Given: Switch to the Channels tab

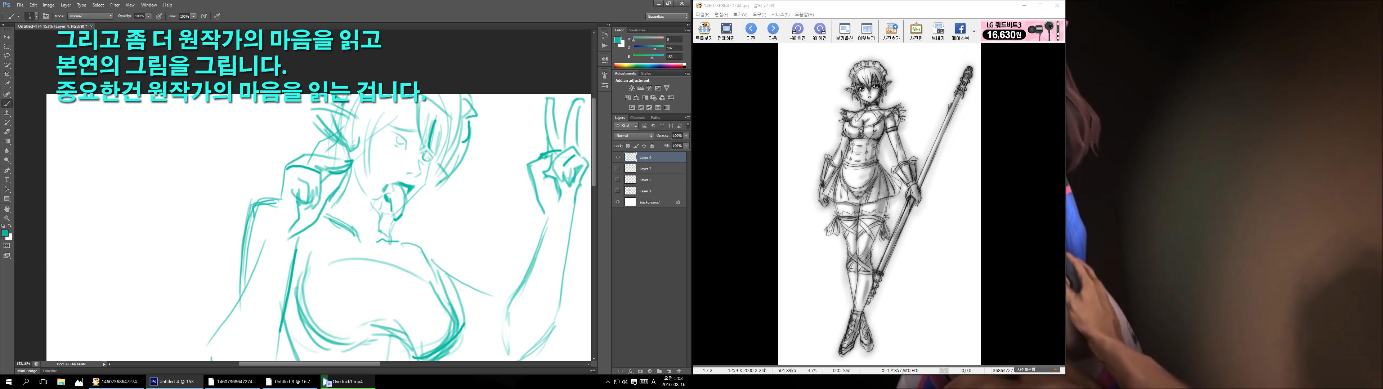Looking at the screenshot, I should point(637,118).
